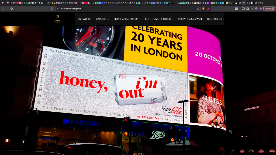Open the Brave Wallet icon
The image size is (276, 155).
click(x=248, y=9)
